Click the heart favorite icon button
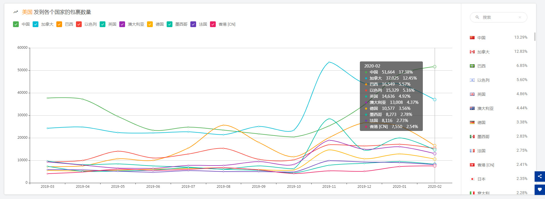The image size is (545, 199). 540,190
